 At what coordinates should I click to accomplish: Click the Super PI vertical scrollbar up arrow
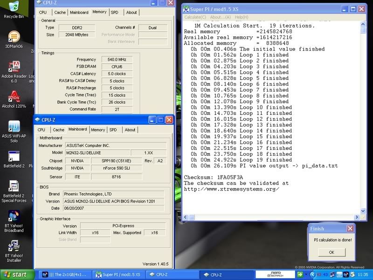pos(363,24)
